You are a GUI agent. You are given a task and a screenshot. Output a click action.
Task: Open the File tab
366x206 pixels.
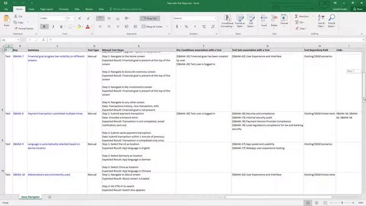point(6,9)
